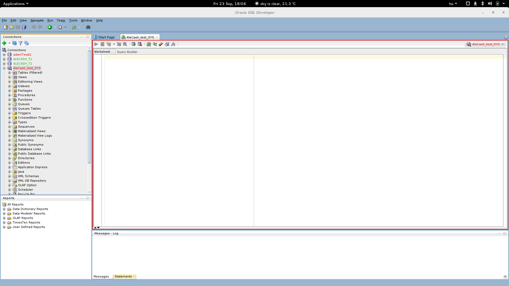Click the date and time in top bar

pyautogui.click(x=230, y=4)
